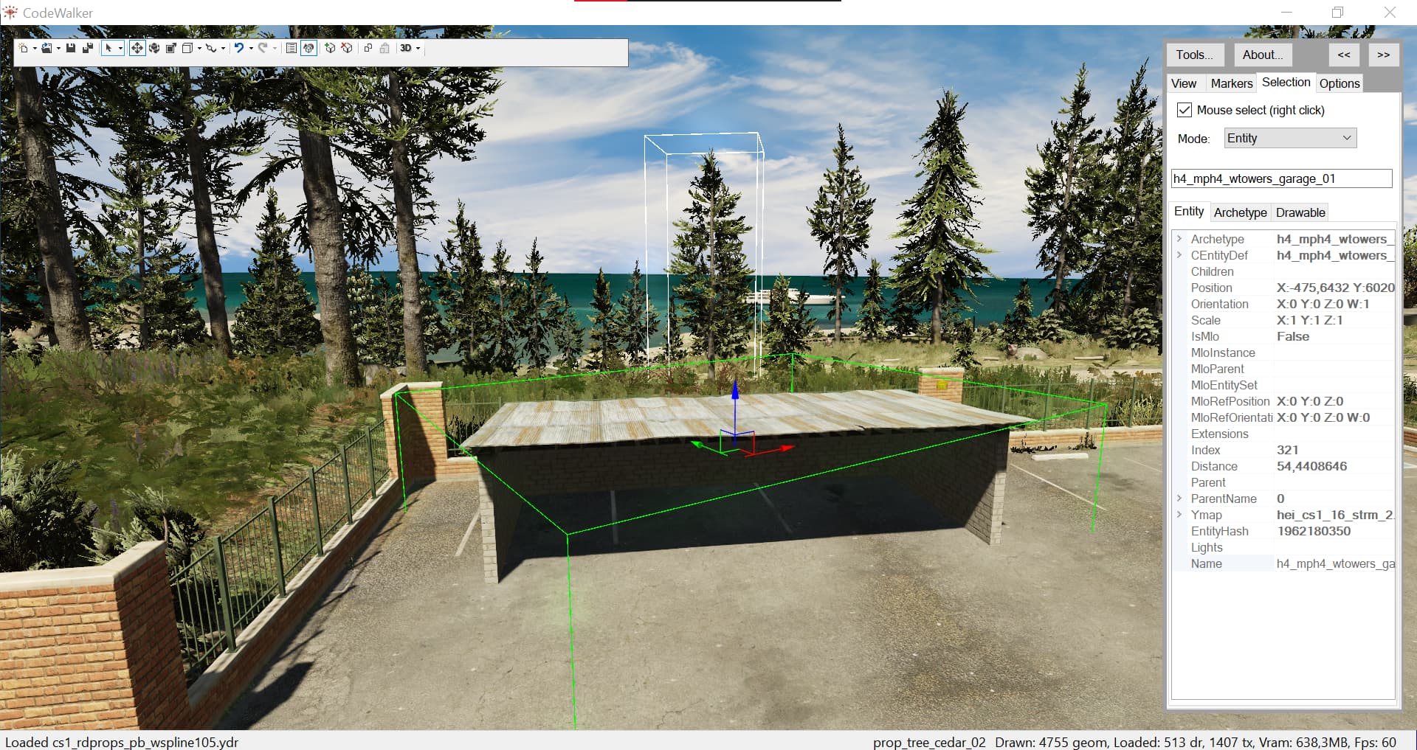The height and width of the screenshot is (750, 1417).
Task: Expand the Archetype property row
Action: click(x=1179, y=239)
